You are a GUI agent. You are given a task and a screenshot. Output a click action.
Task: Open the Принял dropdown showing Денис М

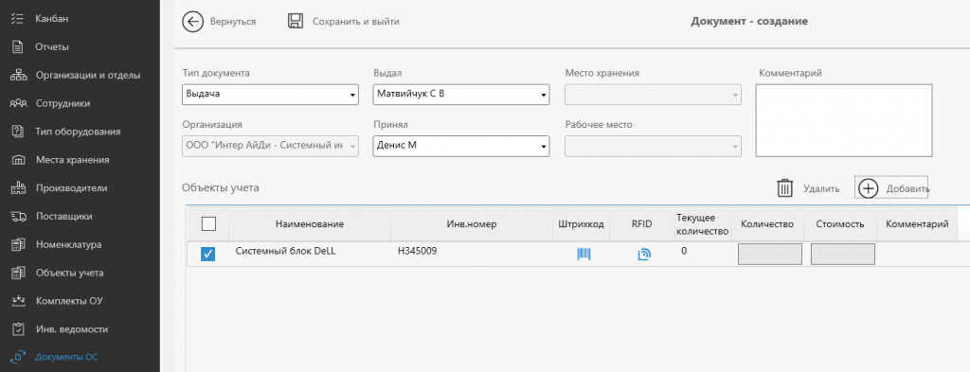point(461,146)
